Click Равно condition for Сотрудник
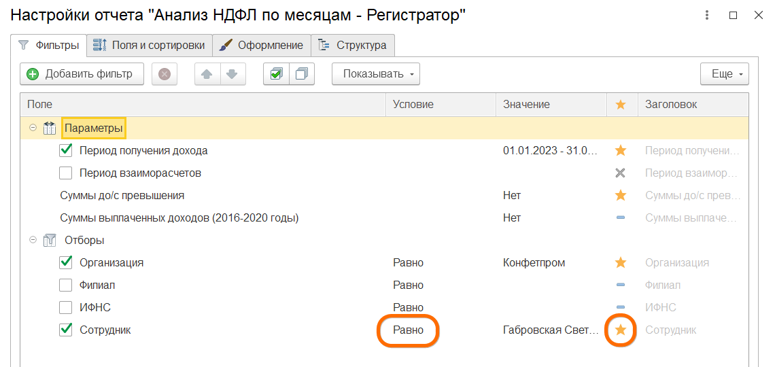This screenshot has height=367, width=775. (x=408, y=330)
